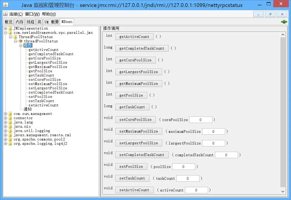Click the setTaskCount operation button
The height and width of the screenshot is (200, 291).
coord(132,178)
